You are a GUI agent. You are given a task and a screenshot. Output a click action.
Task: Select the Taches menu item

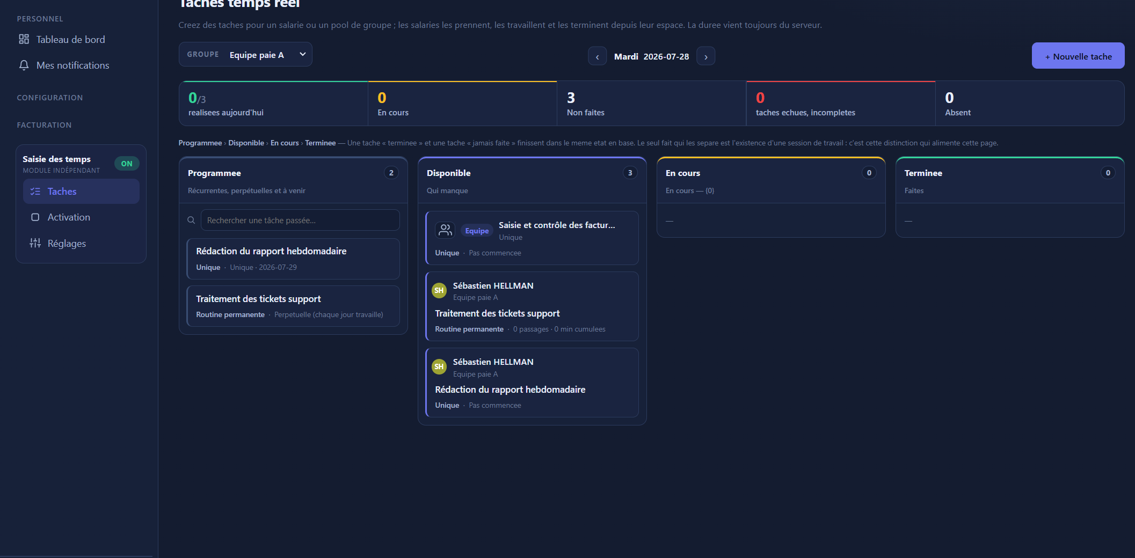(x=81, y=192)
